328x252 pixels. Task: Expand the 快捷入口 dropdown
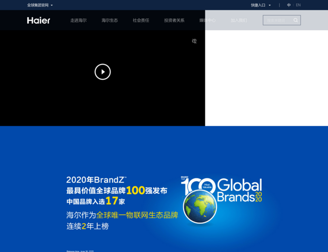pos(261,5)
